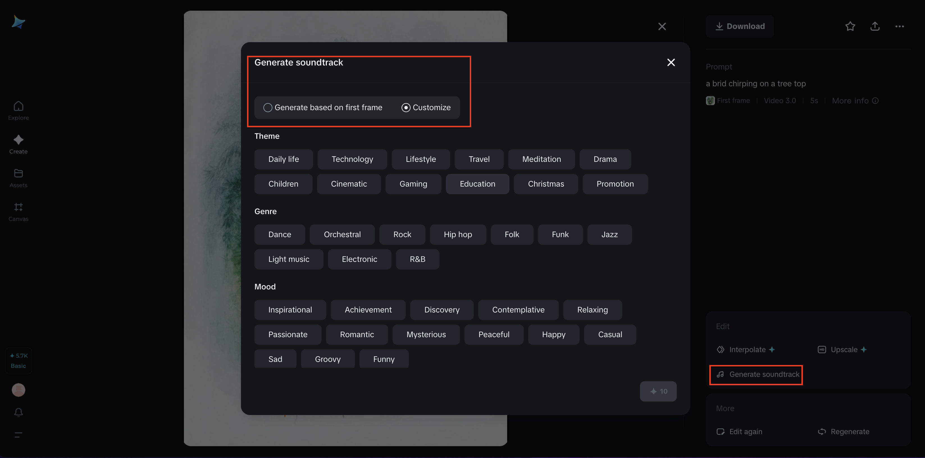This screenshot has height=458, width=925.
Task: Click the user profile avatar
Action: (x=18, y=390)
